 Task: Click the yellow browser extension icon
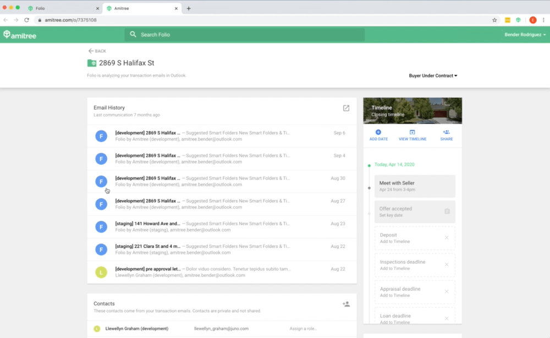pos(508,20)
